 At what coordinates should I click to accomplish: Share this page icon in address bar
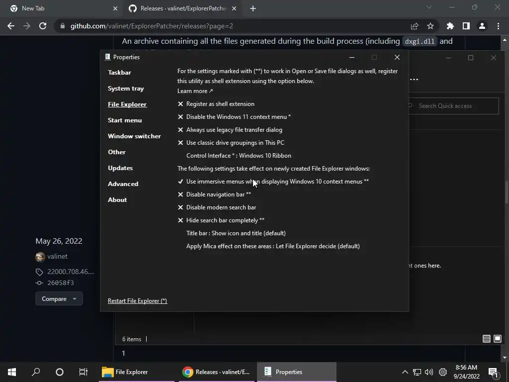click(x=415, y=26)
